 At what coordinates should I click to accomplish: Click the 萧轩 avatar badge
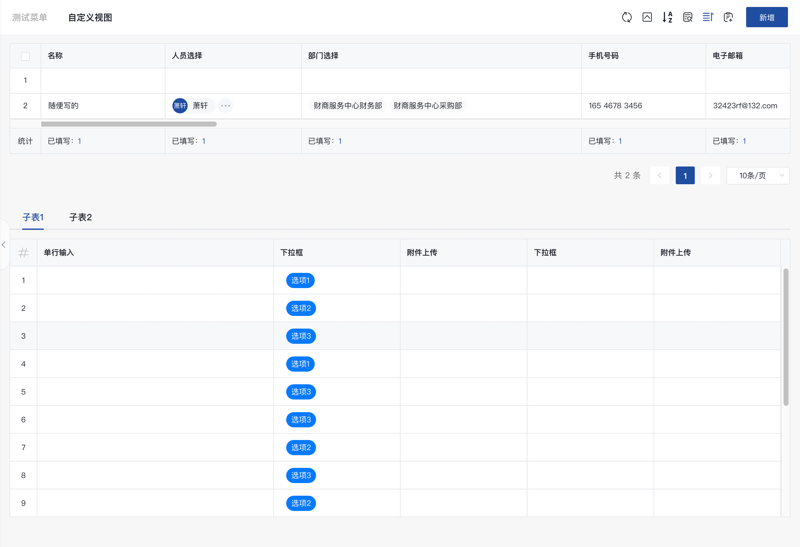180,106
